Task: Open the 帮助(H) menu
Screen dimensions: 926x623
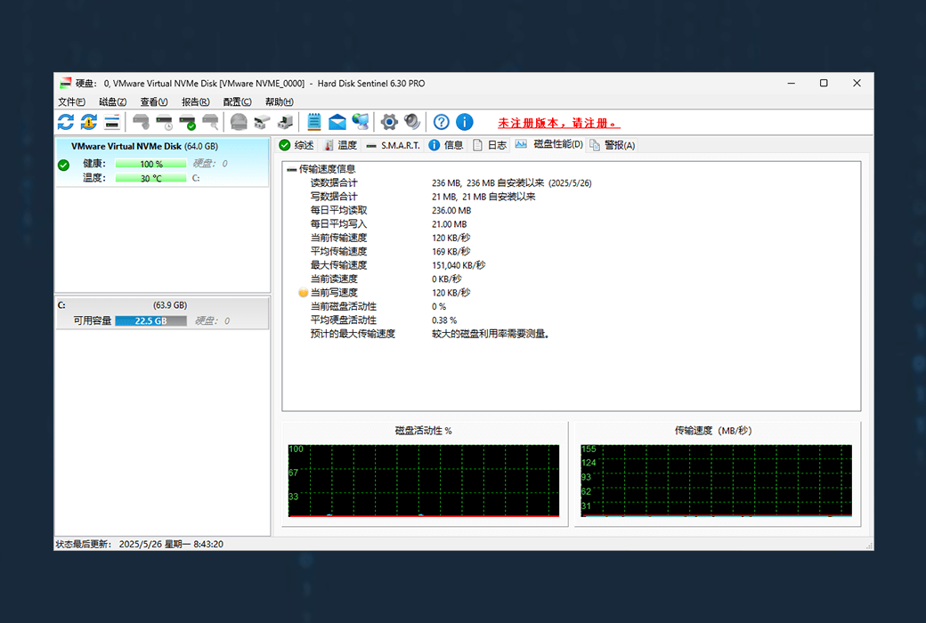Action: tap(280, 101)
